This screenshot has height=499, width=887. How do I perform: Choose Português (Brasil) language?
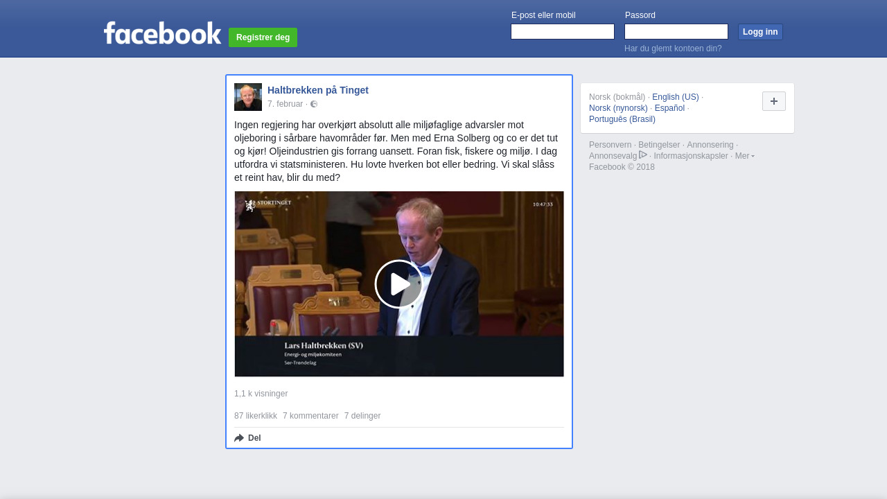click(x=622, y=119)
